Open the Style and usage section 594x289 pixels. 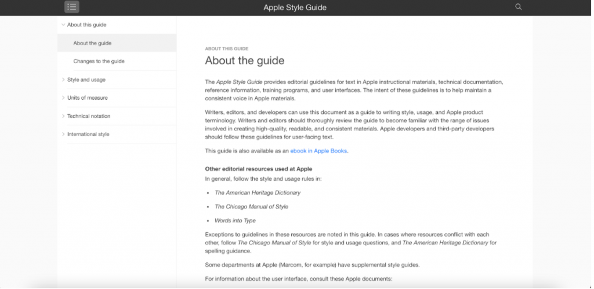86,80
